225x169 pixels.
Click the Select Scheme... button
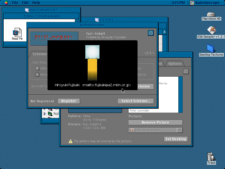[136, 101]
